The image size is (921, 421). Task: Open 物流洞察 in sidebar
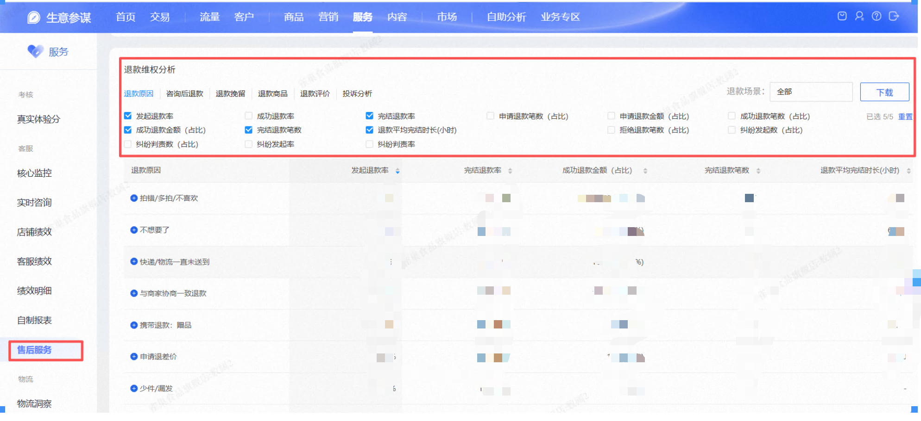pyautogui.click(x=34, y=403)
